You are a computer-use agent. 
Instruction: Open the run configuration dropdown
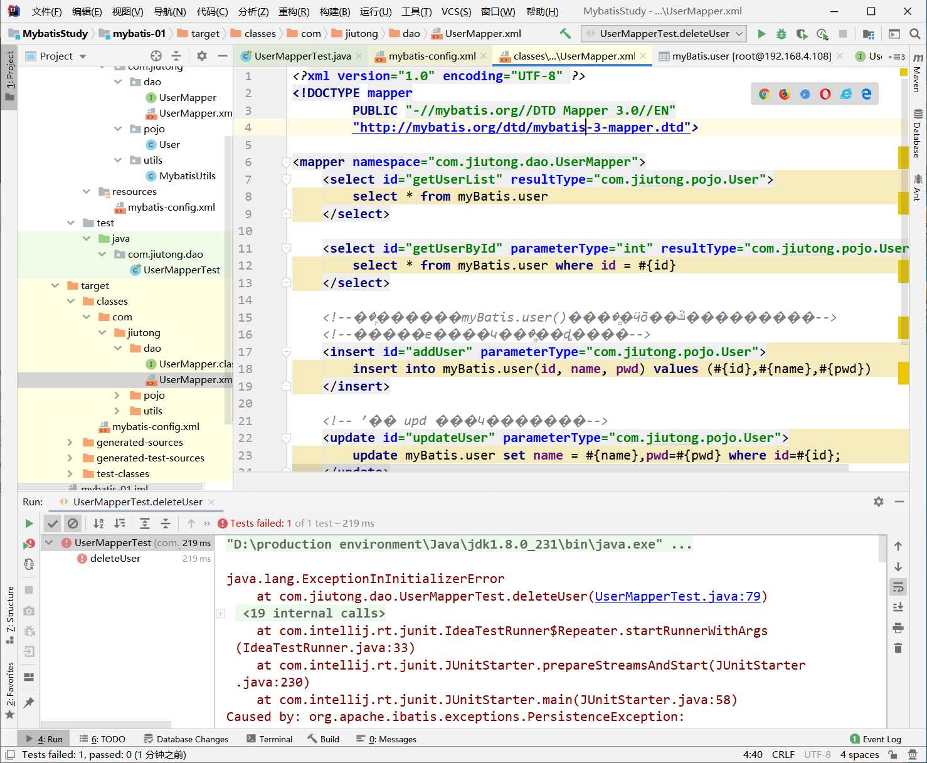point(664,34)
